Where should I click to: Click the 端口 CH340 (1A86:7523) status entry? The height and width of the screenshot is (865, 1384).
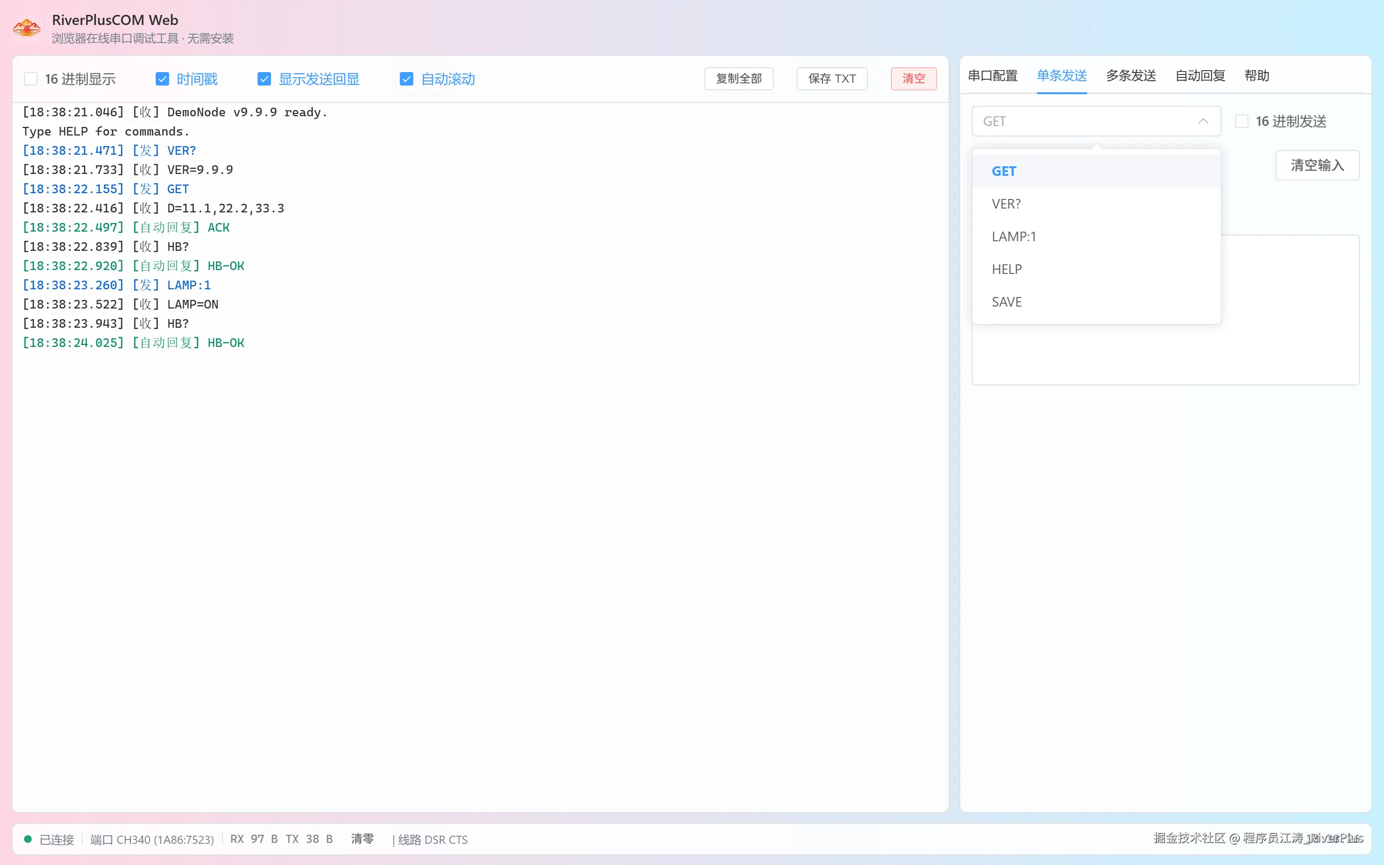(152, 839)
